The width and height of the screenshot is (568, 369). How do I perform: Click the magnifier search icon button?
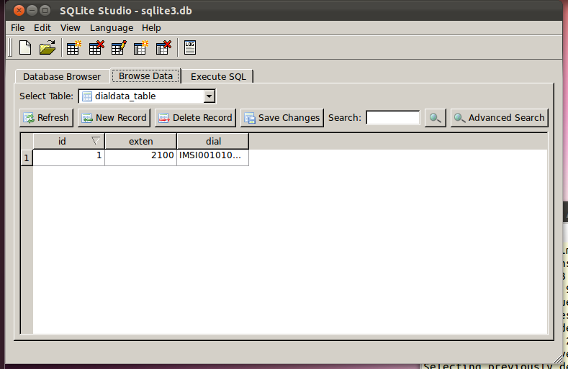(435, 118)
